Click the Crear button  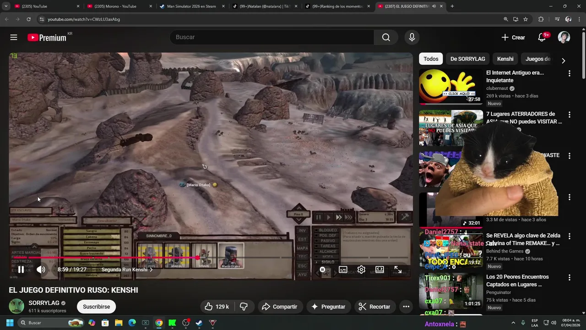[513, 38]
